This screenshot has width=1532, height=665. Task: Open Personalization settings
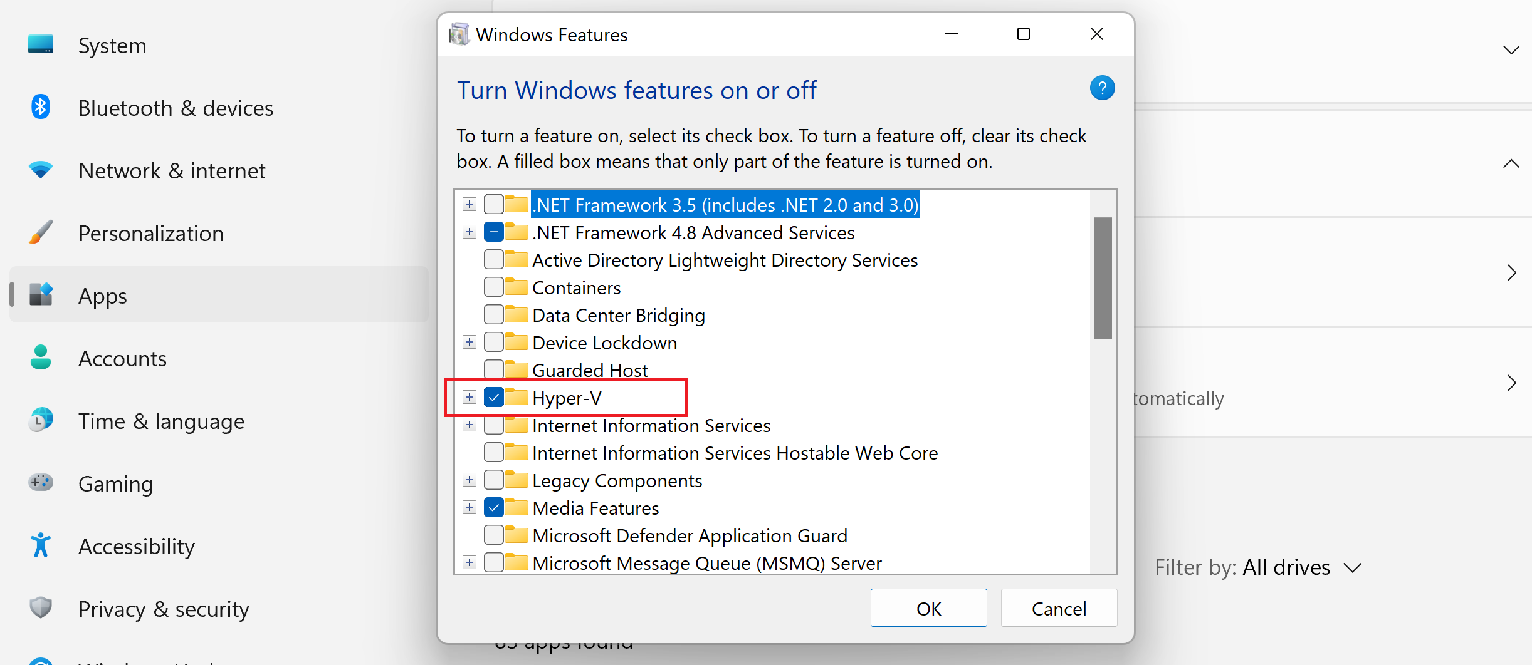coord(219,233)
